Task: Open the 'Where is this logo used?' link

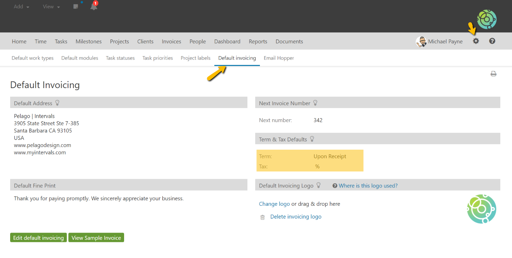Action: click(368, 186)
